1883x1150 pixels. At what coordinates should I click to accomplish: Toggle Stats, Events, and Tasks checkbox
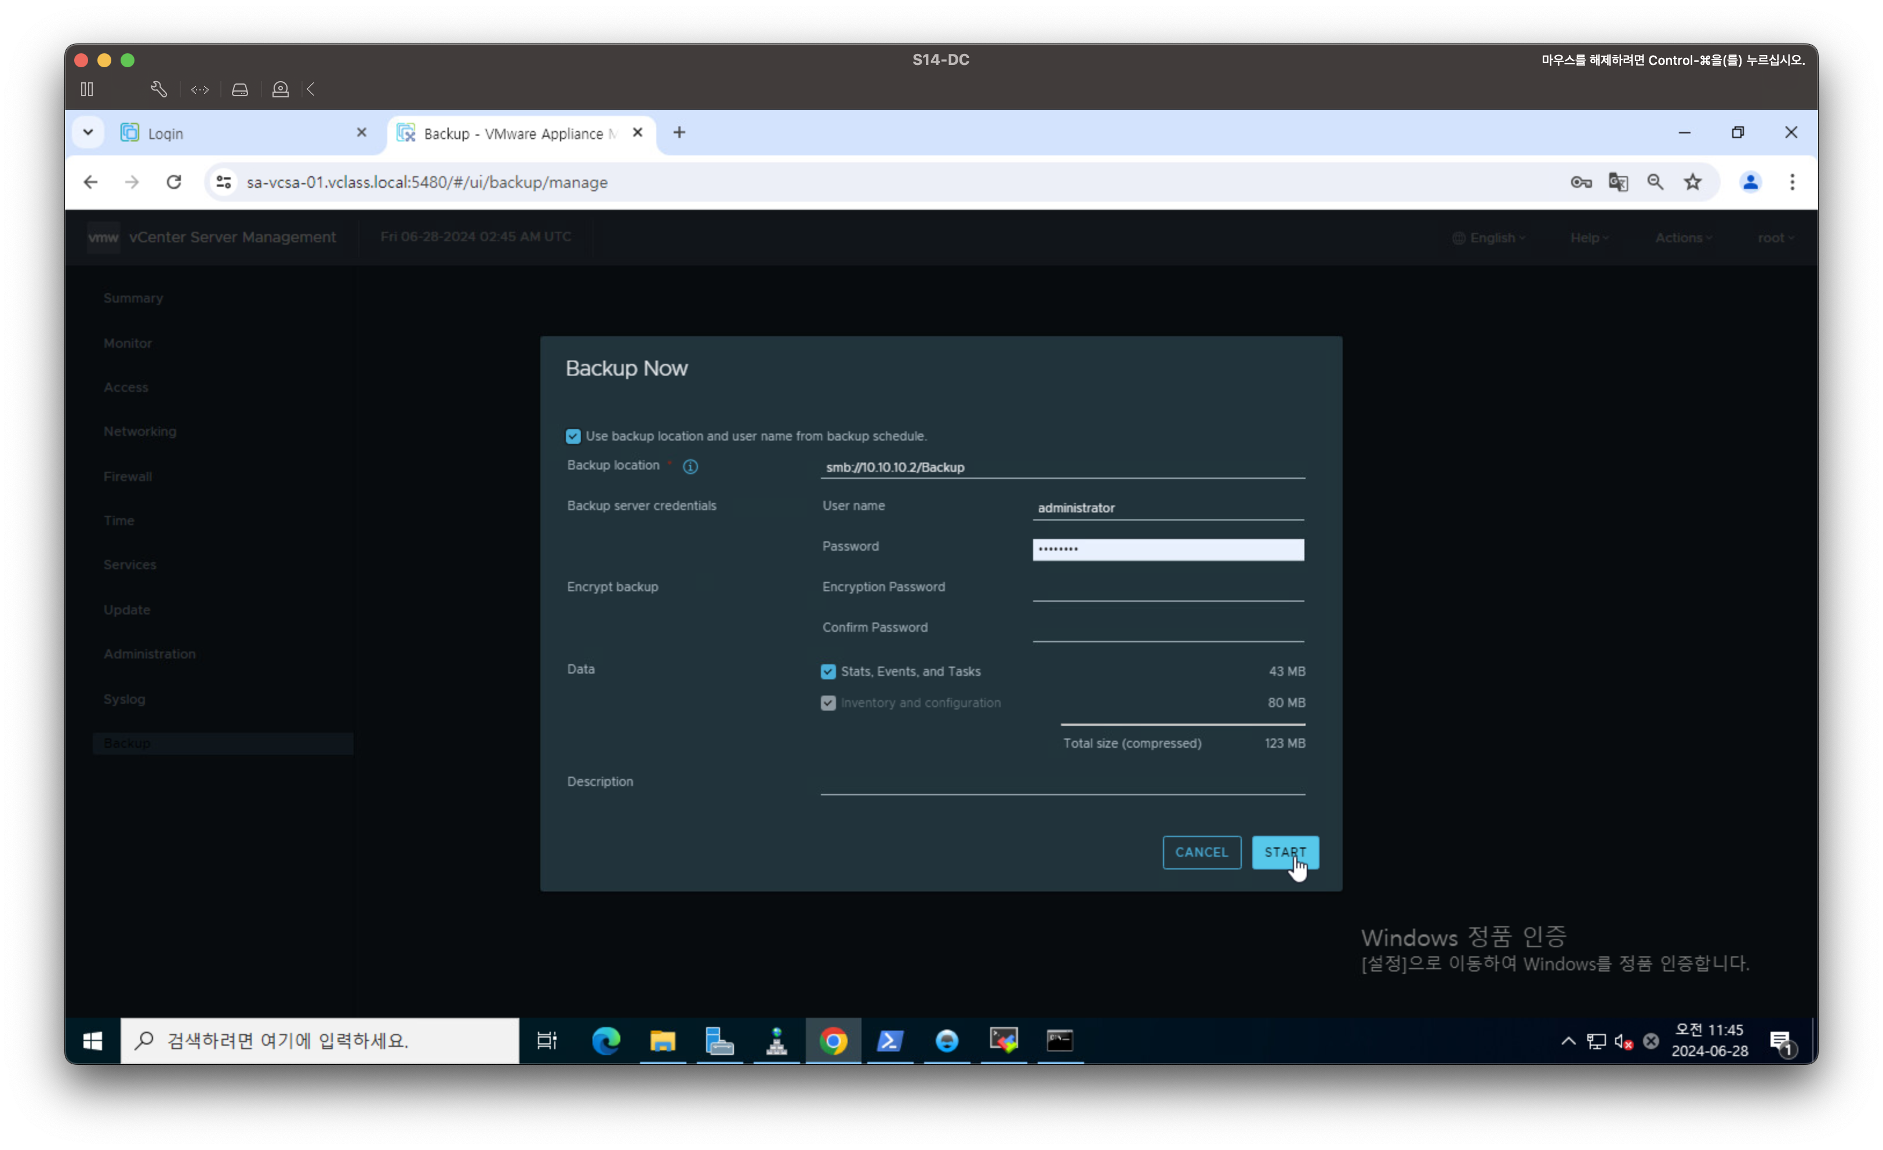[x=828, y=672]
